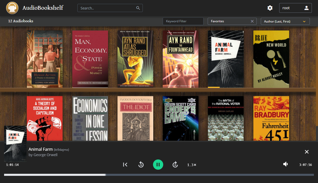Screen dimensions: 318x183
Task: Click the AudioBookshelf logo icon
Action: (12, 8)
